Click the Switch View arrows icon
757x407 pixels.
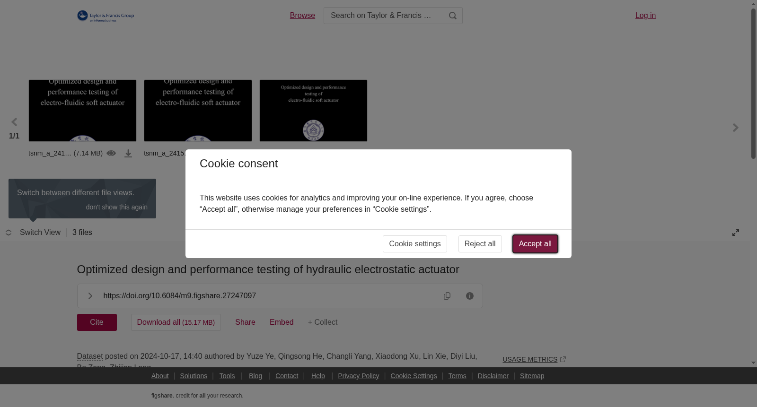coord(9,233)
